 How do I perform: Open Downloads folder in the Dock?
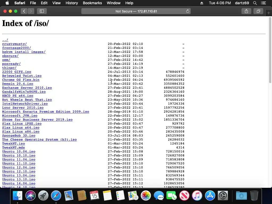[x=241, y=195]
